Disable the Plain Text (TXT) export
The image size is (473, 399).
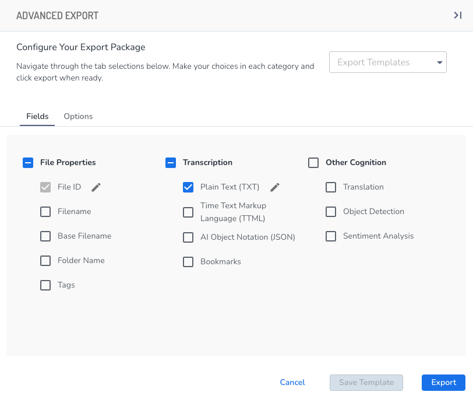click(188, 187)
